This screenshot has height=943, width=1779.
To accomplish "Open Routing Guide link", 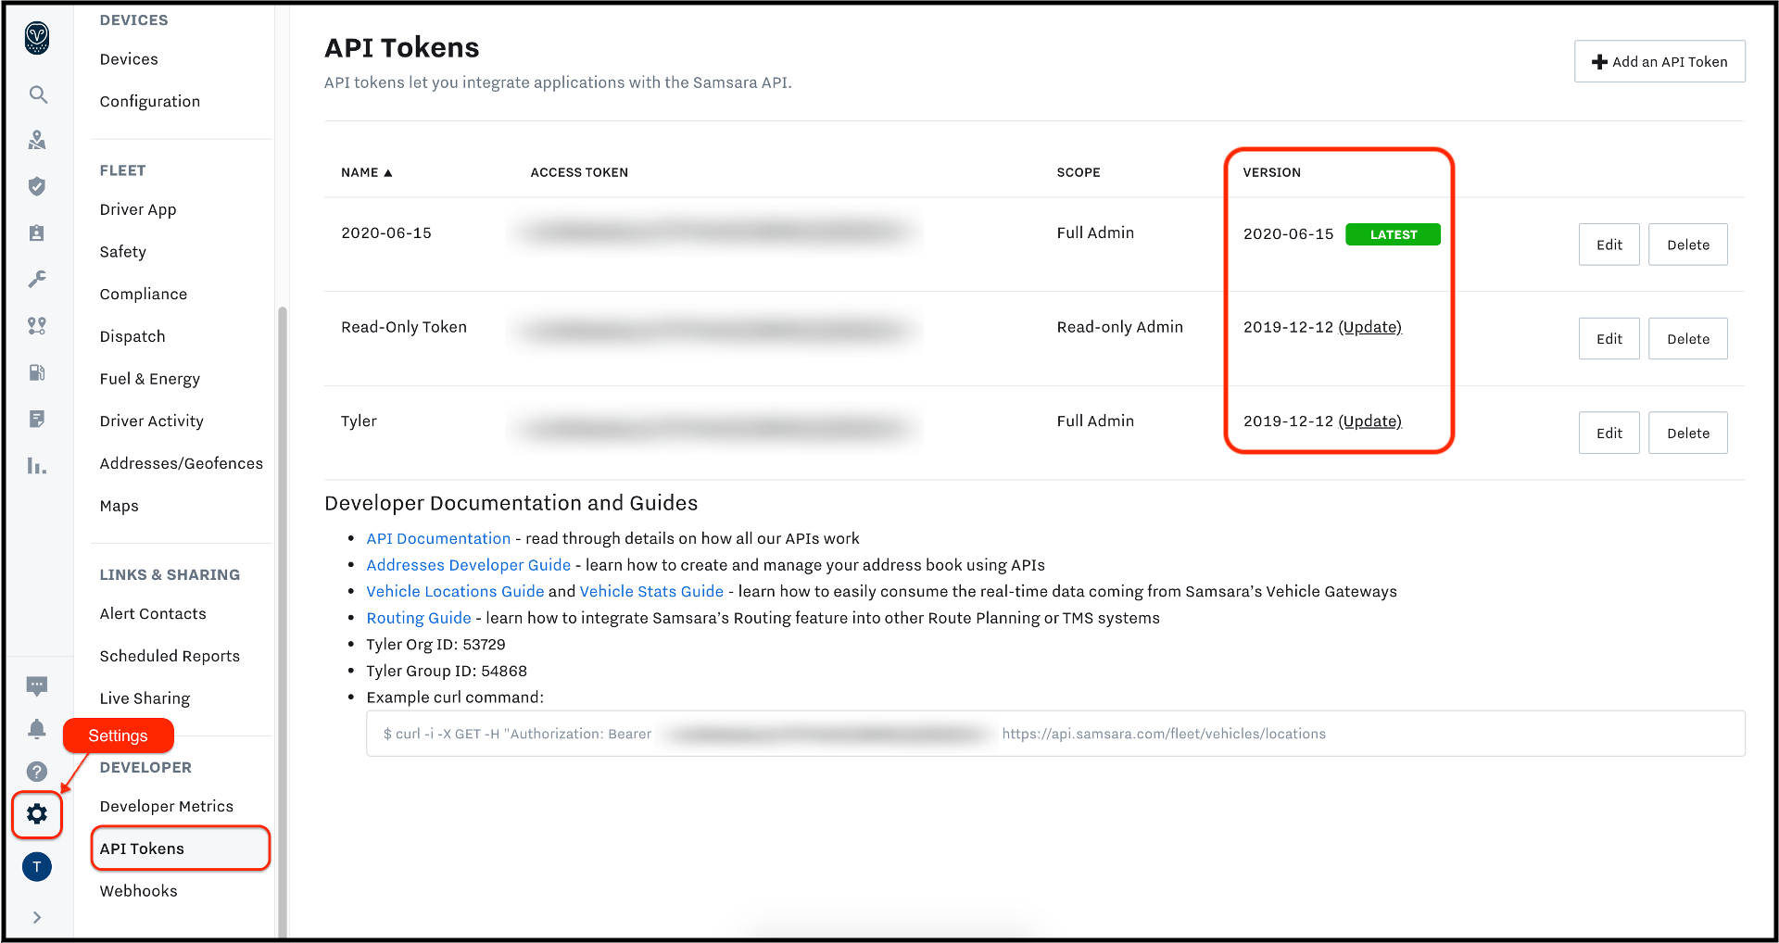I will pos(419,618).
